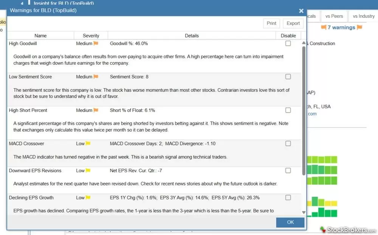
Task: Confirm the dialog with OK
Action: [x=290, y=222]
